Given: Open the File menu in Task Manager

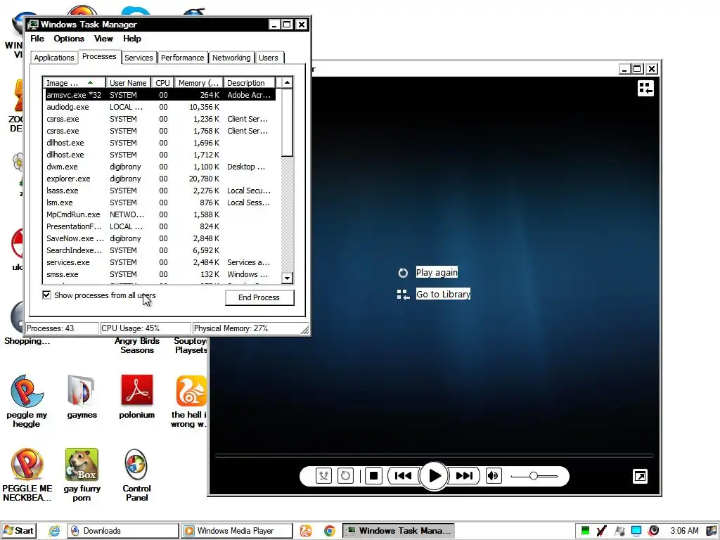Looking at the screenshot, I should (x=37, y=39).
